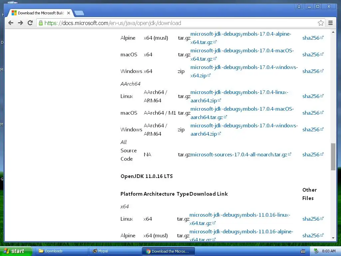Click the 8:03 AM clock
This screenshot has height=256, width=341.
[x=329, y=251]
